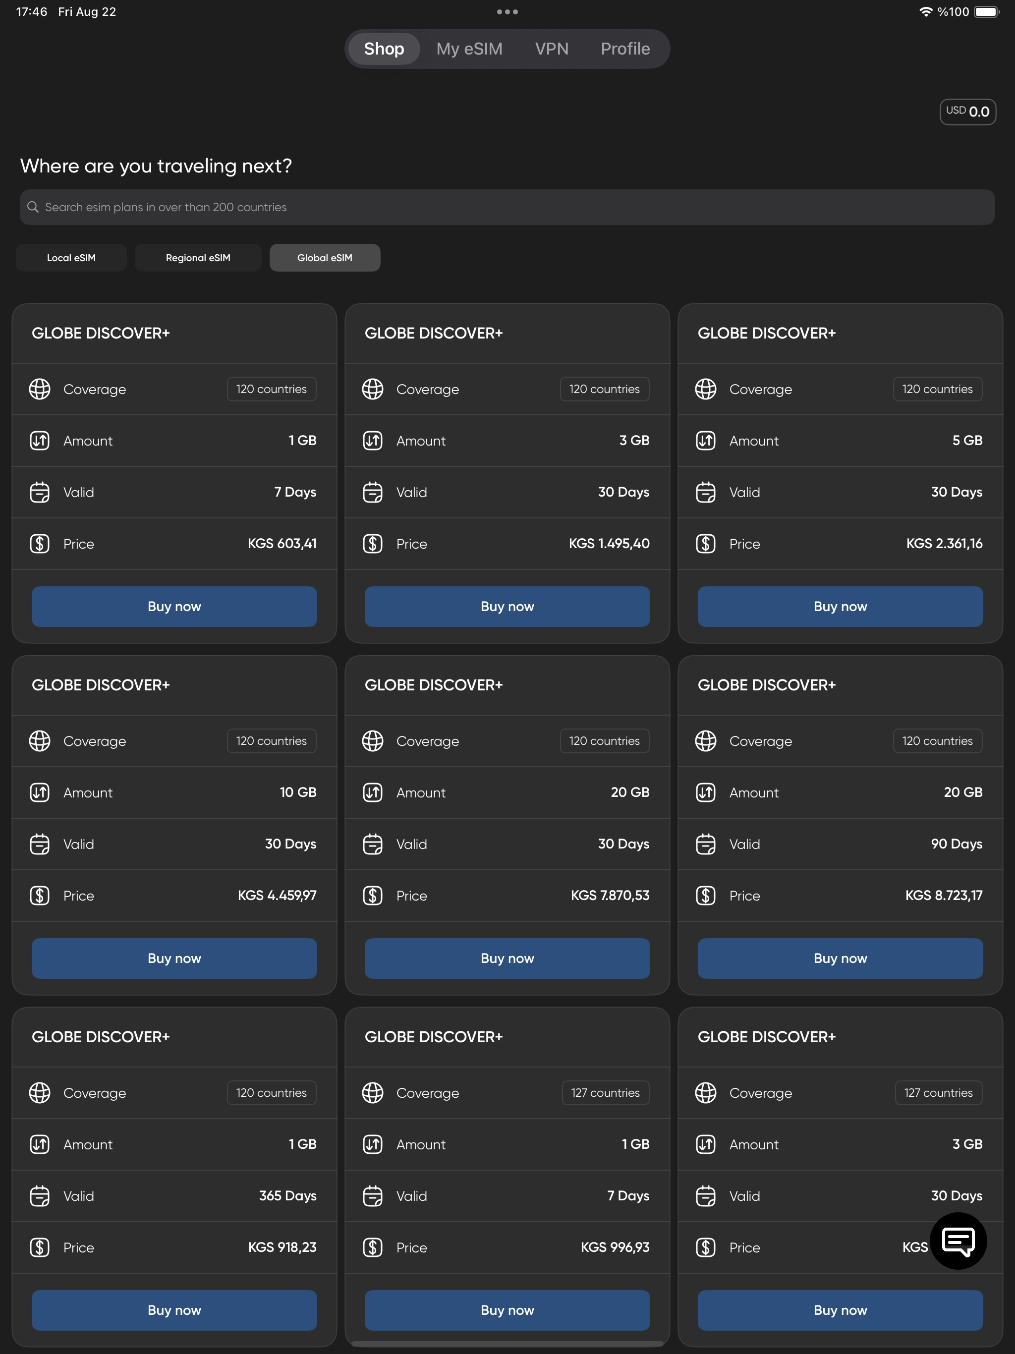Show 120 countries list on 3 GB card
This screenshot has width=1015, height=1354.
click(605, 390)
